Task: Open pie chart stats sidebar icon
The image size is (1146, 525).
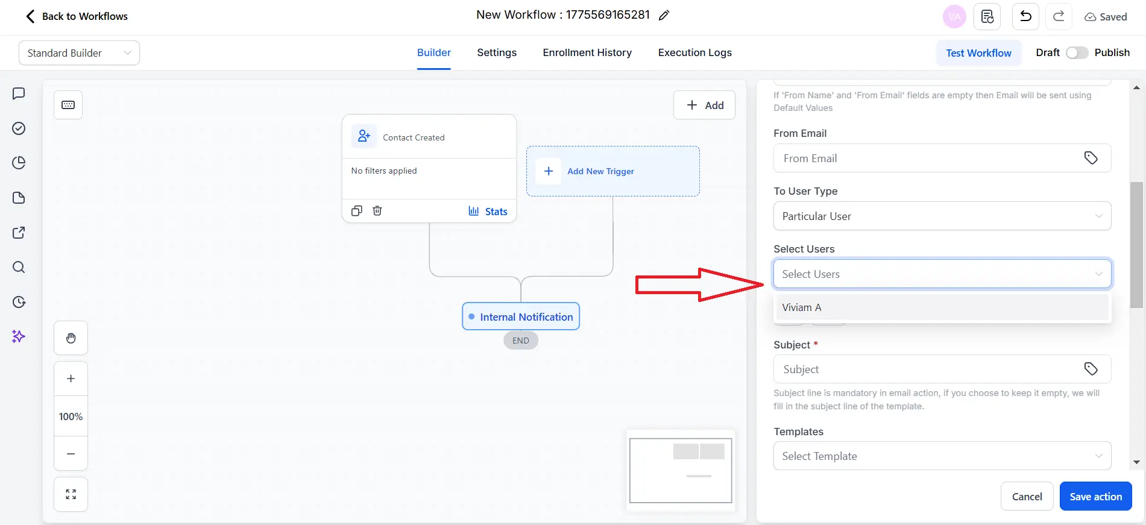Action: point(19,163)
